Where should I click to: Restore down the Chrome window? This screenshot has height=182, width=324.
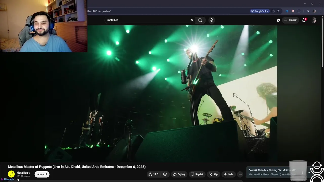click(312, 4)
